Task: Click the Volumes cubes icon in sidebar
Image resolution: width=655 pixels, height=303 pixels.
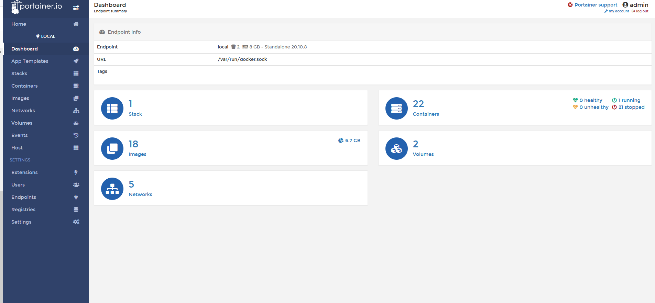Action: [x=76, y=123]
